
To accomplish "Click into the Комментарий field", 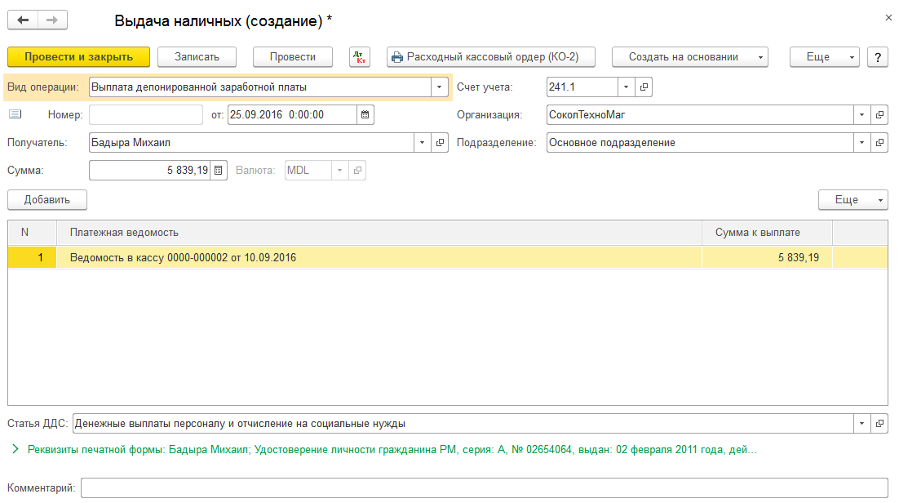I will pos(483,488).
